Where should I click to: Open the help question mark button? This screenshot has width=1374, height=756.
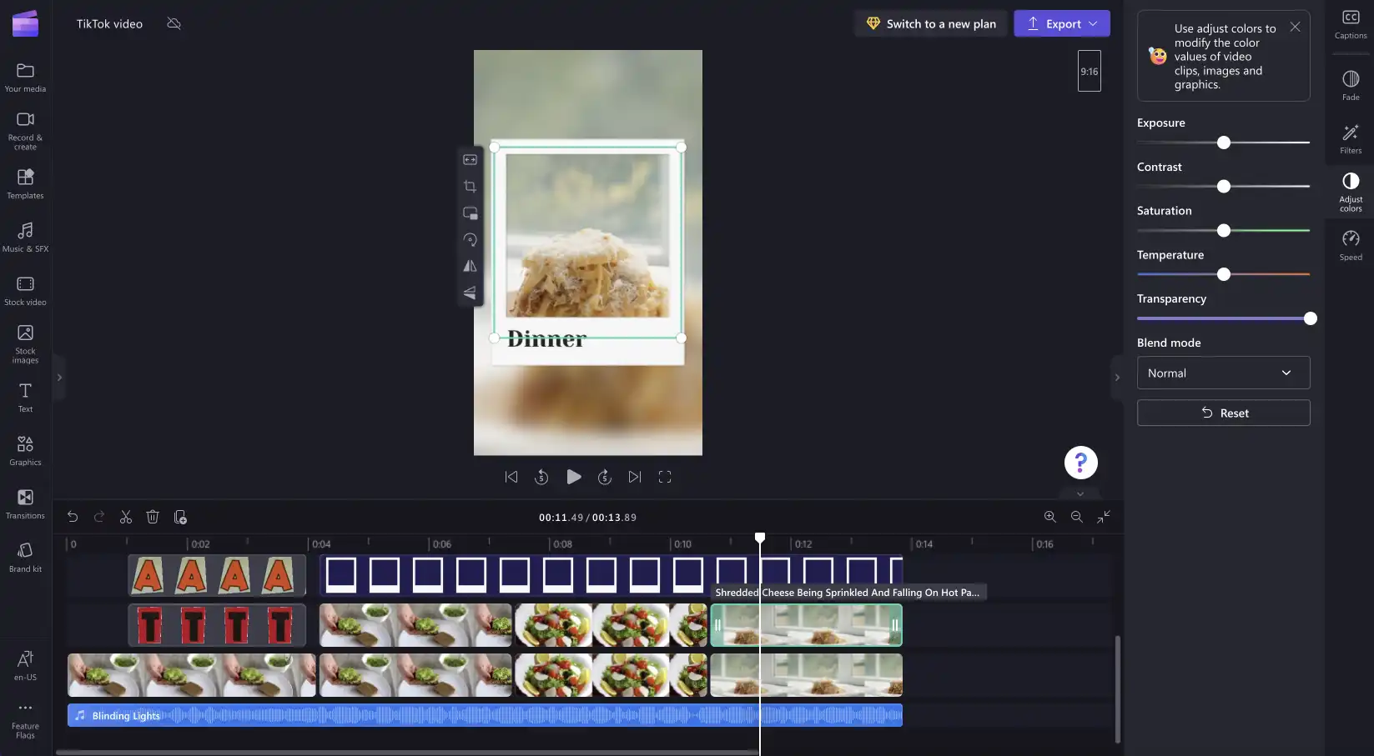point(1080,463)
